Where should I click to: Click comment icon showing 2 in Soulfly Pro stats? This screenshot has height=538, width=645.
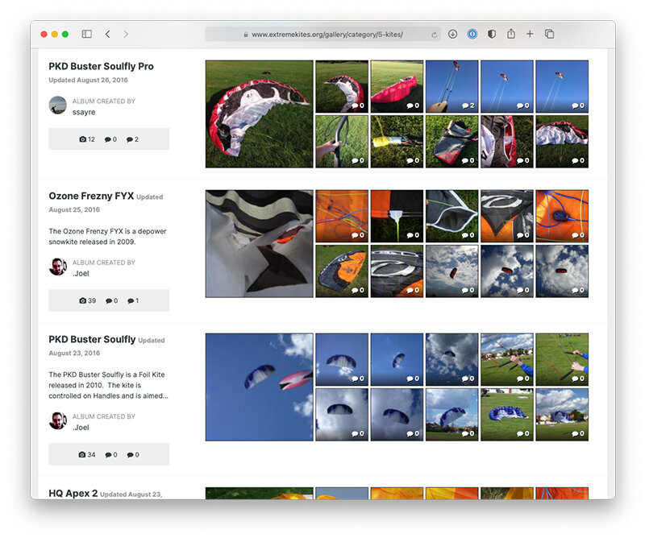[130, 140]
